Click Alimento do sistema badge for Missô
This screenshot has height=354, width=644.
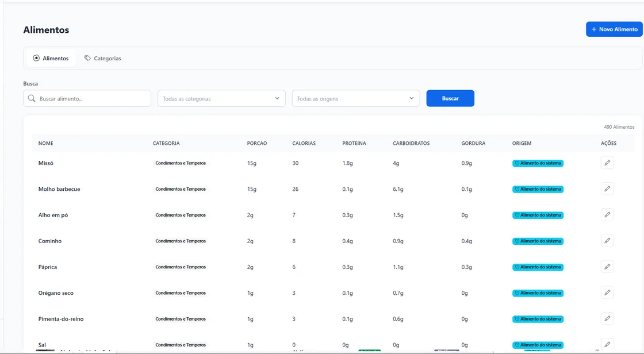tap(538, 163)
